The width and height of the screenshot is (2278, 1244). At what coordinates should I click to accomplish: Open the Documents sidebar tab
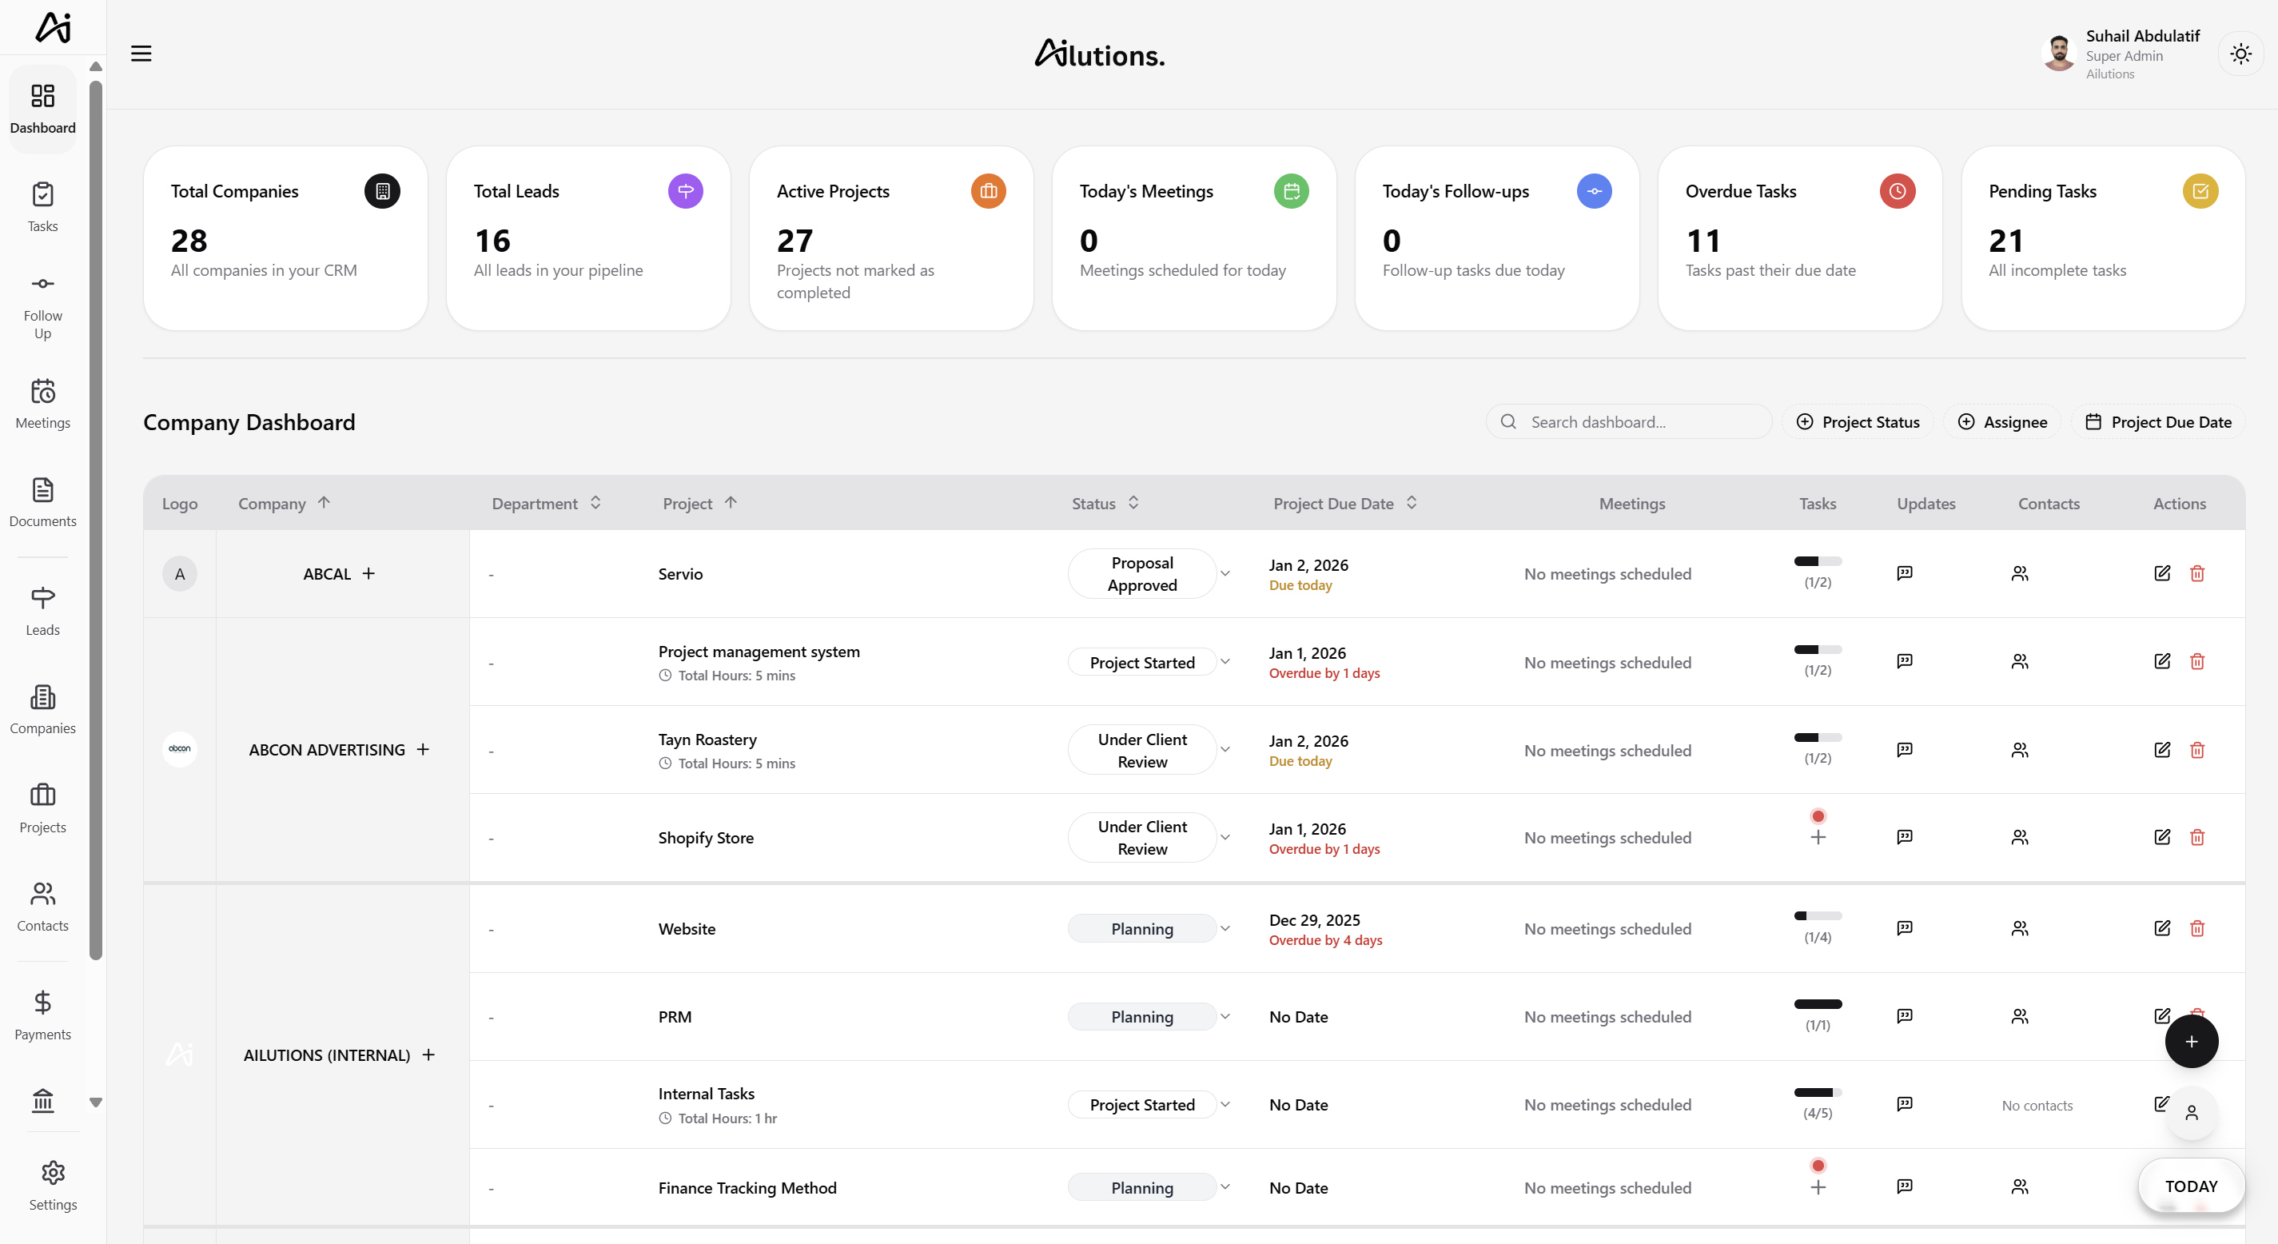coord(42,501)
